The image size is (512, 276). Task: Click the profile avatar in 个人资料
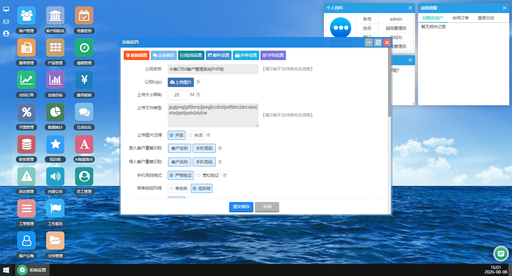pyautogui.click(x=341, y=27)
